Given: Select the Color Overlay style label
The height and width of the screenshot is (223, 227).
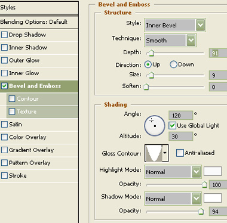Looking at the screenshot, I should (x=27, y=137).
